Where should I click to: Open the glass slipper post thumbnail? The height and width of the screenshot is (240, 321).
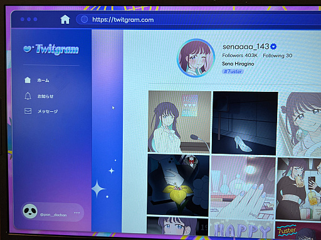pos(245,123)
